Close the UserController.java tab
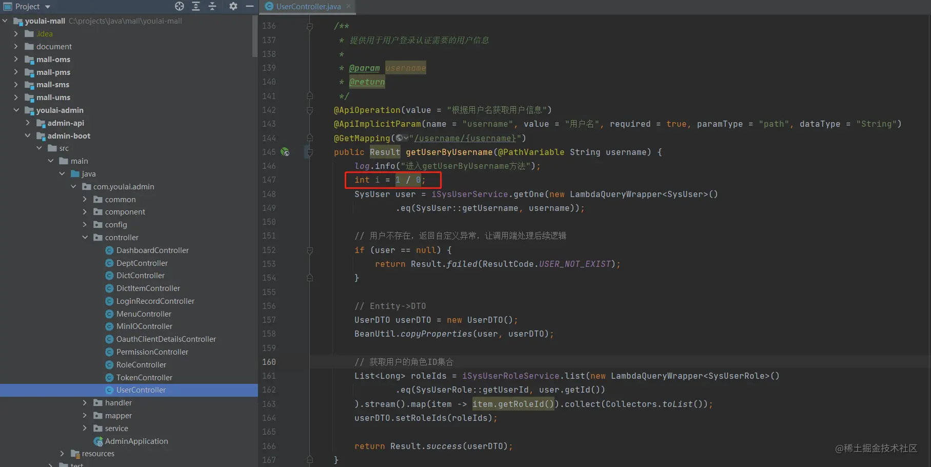931x467 pixels. coord(348,6)
